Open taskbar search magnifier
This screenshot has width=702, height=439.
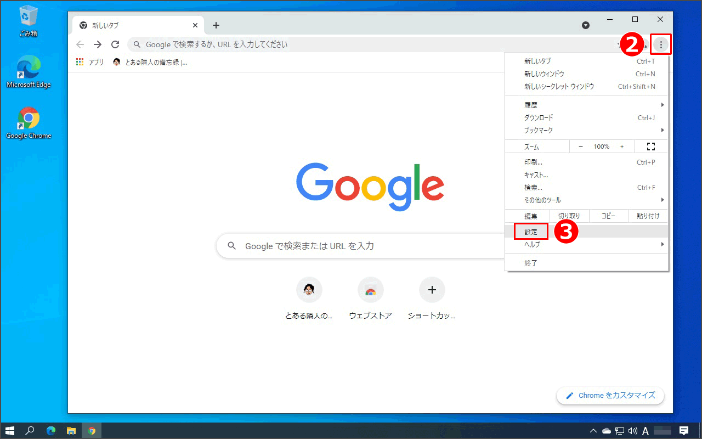click(30, 431)
